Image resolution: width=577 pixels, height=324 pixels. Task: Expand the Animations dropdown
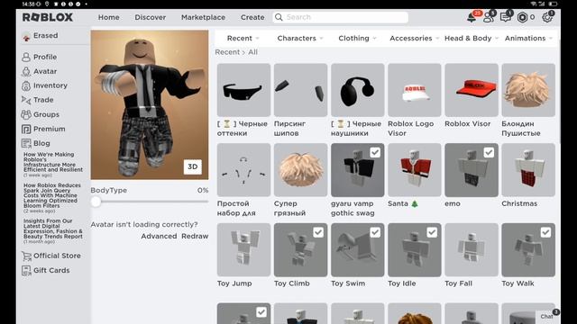(x=528, y=38)
